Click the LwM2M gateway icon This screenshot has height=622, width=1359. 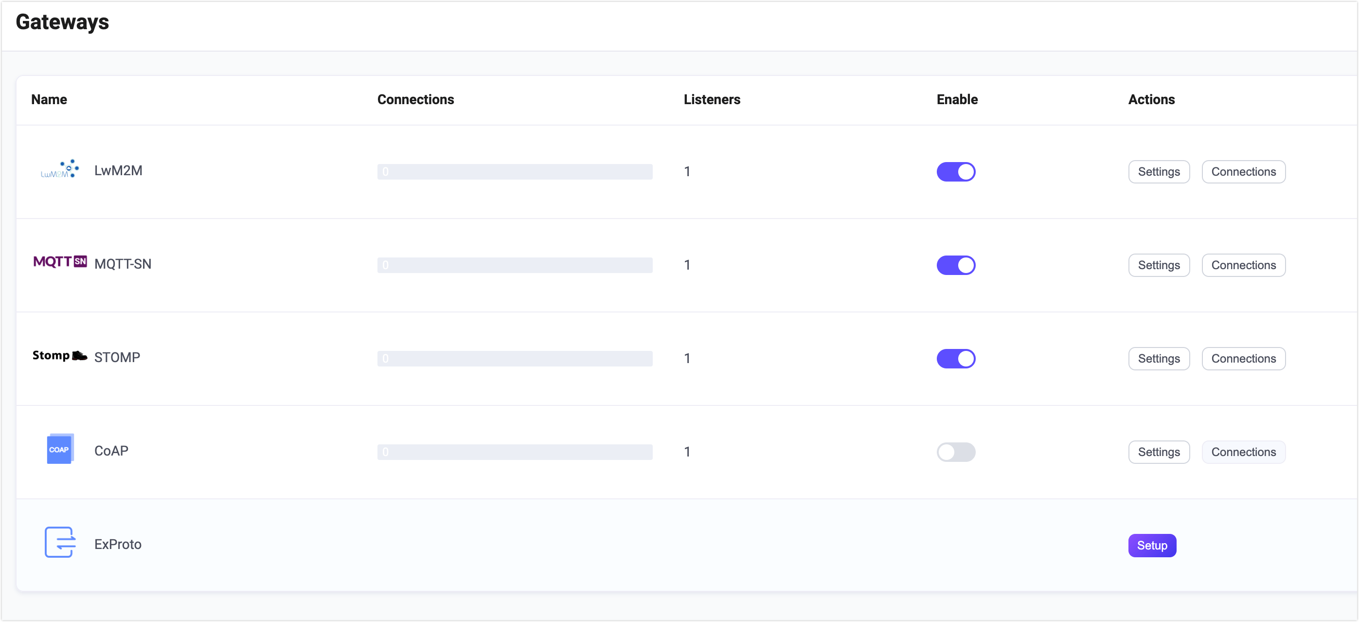click(60, 169)
